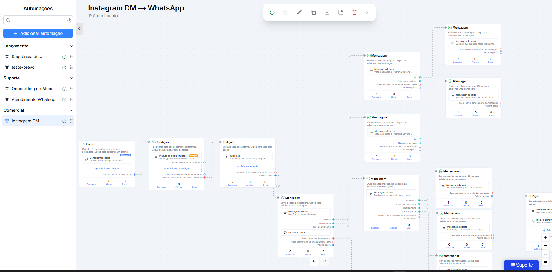The image size is (552, 272).
Task: Click the Adicionar automação button
Action: tap(38, 33)
